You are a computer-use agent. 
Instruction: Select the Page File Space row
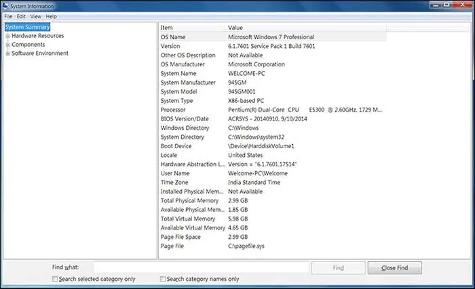click(273, 236)
